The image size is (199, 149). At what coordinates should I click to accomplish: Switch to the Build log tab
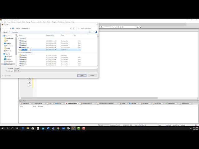pos(58,104)
